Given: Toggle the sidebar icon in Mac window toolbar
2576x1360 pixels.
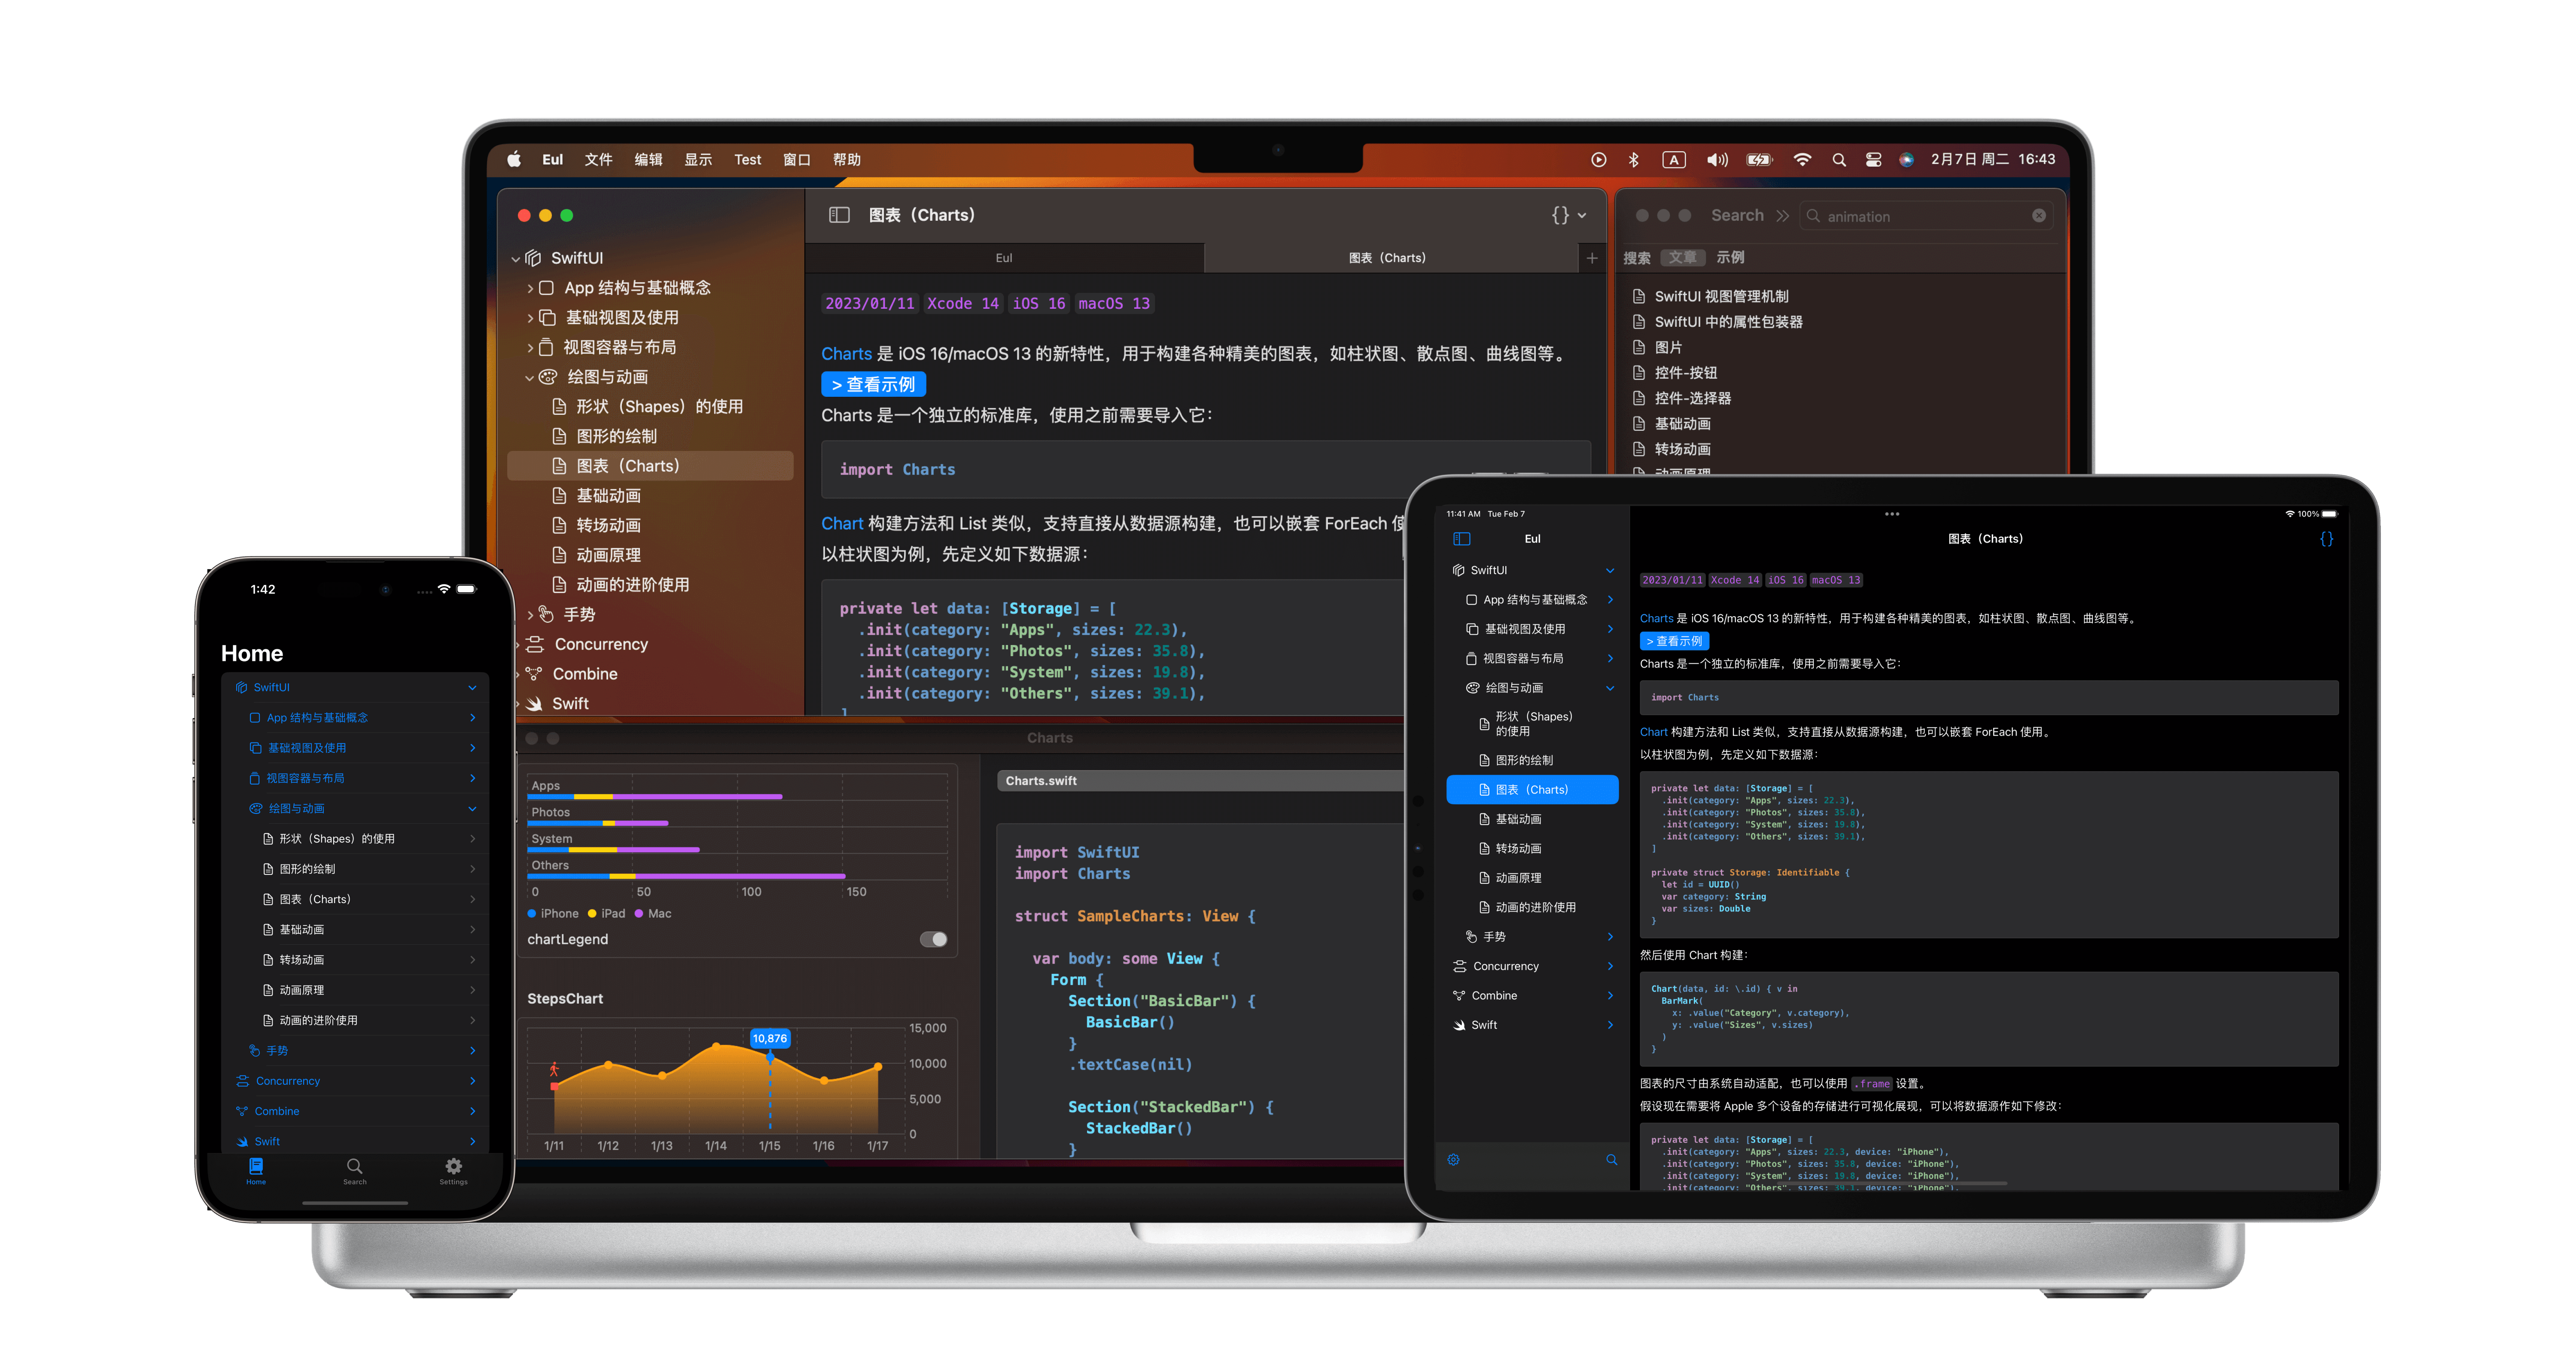Looking at the screenshot, I should tap(839, 215).
